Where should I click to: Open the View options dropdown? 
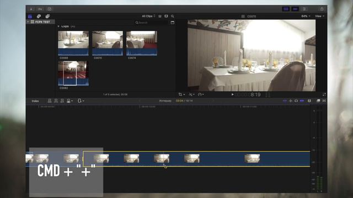[319, 16]
